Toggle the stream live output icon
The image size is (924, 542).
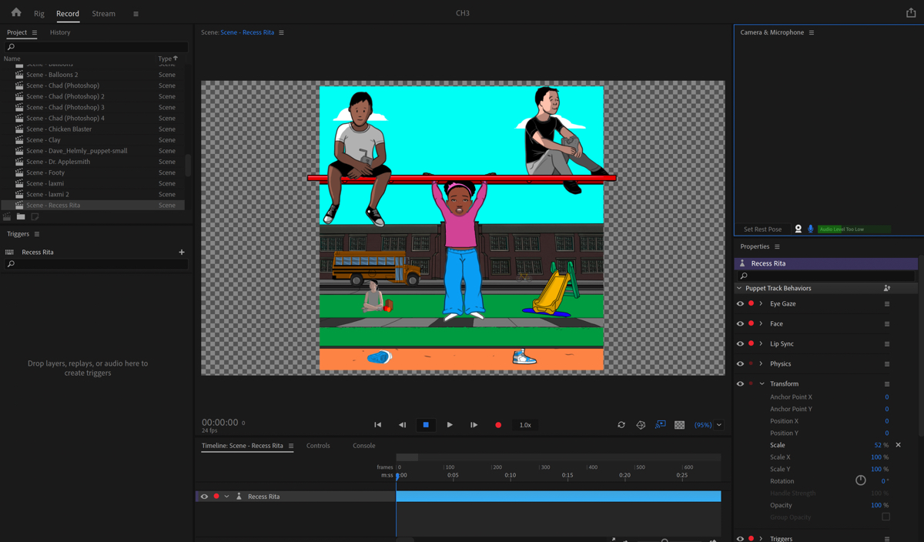[x=661, y=424]
